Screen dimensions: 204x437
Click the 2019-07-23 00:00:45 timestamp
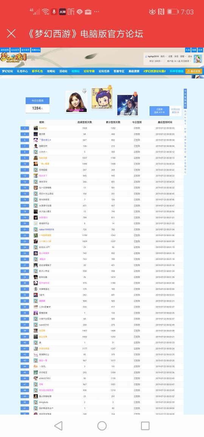click(165, 194)
